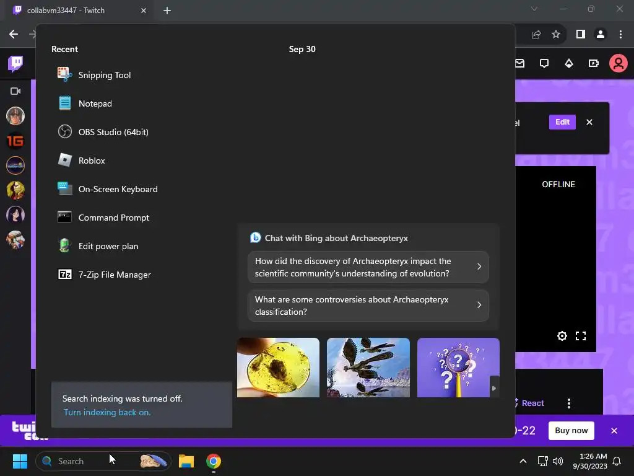Open the notifications bell in taskbar
This screenshot has height=476, width=634.
(617, 461)
